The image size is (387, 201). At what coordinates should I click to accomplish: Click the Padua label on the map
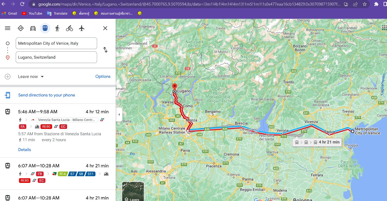[329, 132]
